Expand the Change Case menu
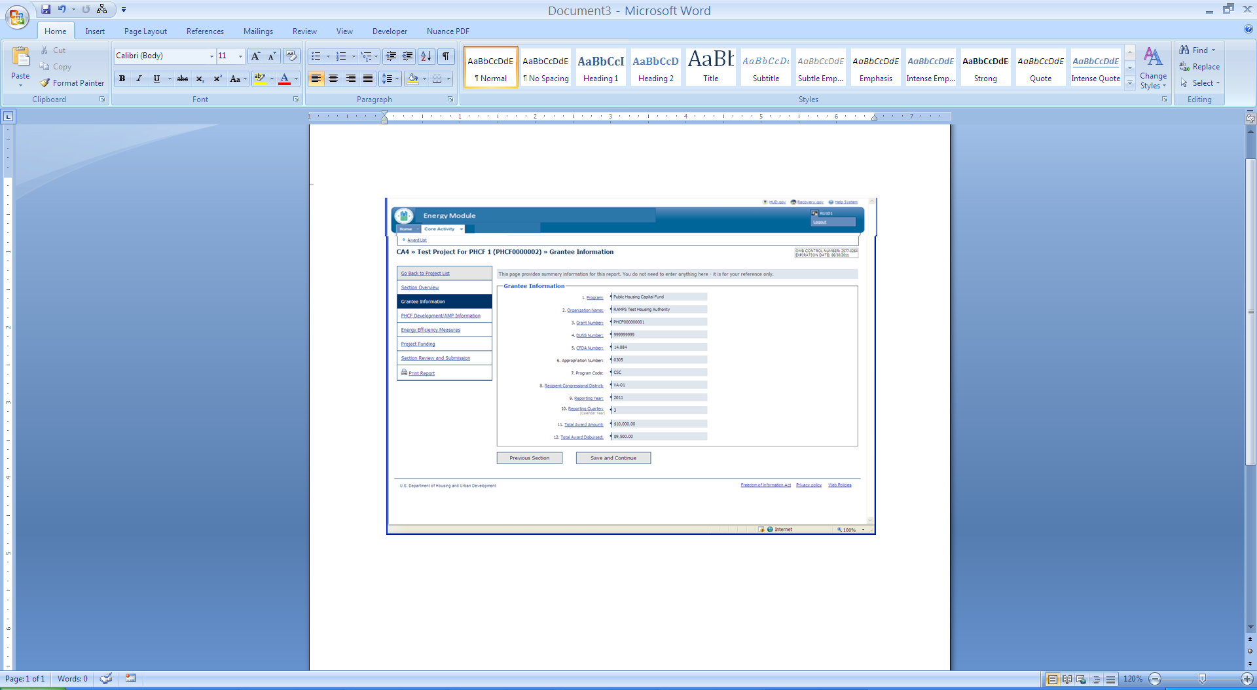 coord(238,79)
